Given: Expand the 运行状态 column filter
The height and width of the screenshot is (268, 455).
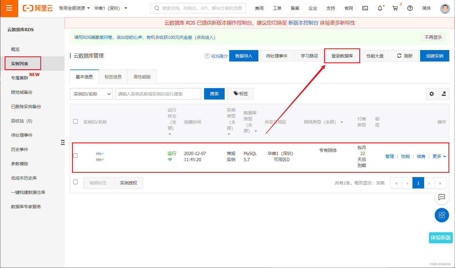Looking at the screenshot, I should click(x=170, y=134).
